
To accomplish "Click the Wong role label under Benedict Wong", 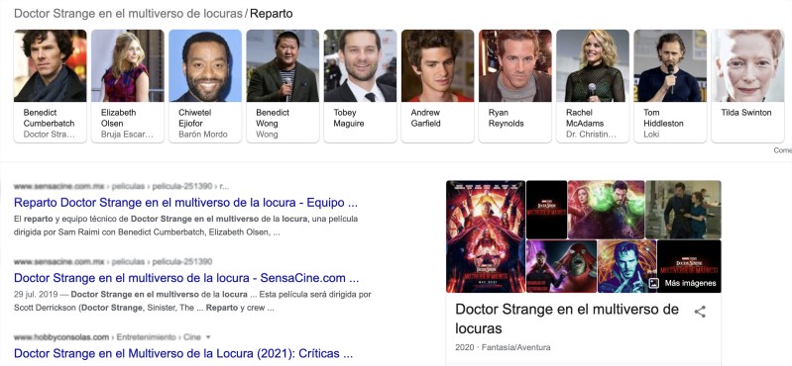I will 267,135.
